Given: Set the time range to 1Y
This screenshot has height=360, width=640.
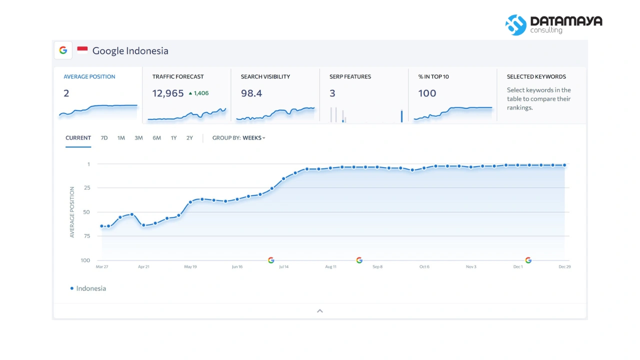Looking at the screenshot, I should [173, 138].
